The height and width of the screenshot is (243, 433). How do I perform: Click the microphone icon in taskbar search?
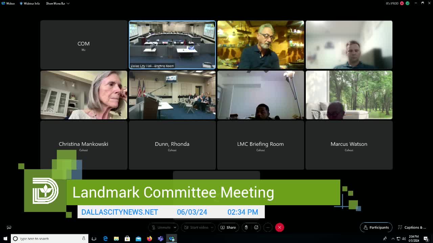[84, 239]
